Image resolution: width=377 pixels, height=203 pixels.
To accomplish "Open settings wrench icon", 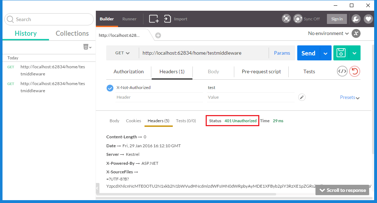I will point(356,19).
